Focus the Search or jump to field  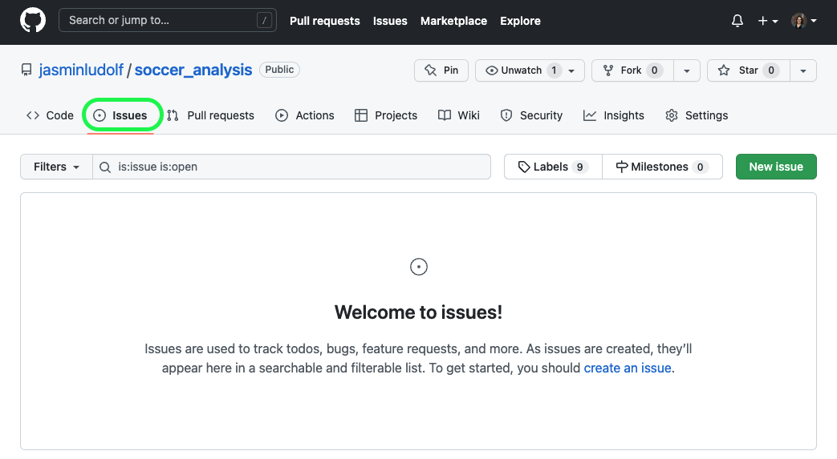pos(168,20)
